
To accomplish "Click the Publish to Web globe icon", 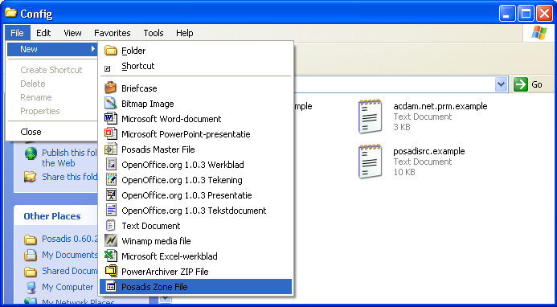I will point(31,154).
